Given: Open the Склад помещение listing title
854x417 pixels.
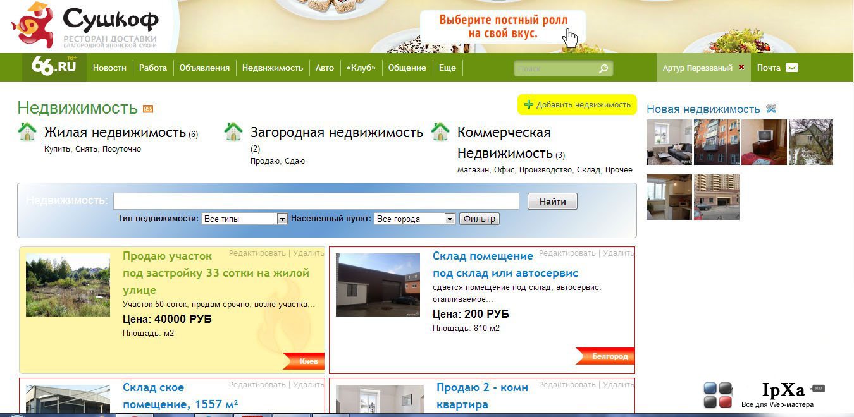Looking at the screenshot, I should 505,265.
